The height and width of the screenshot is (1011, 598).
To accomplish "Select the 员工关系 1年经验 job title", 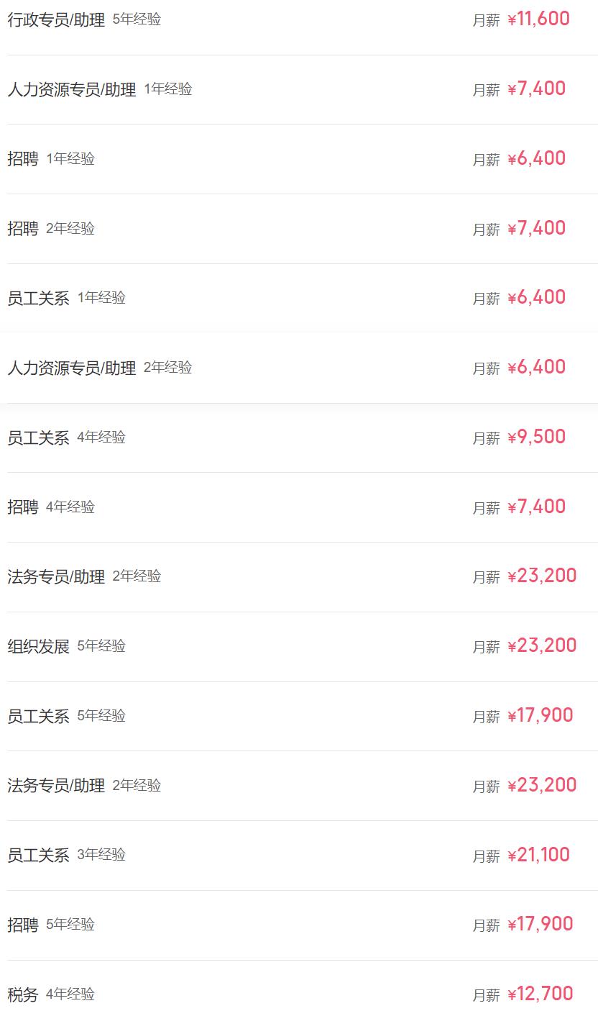I will coord(38,298).
